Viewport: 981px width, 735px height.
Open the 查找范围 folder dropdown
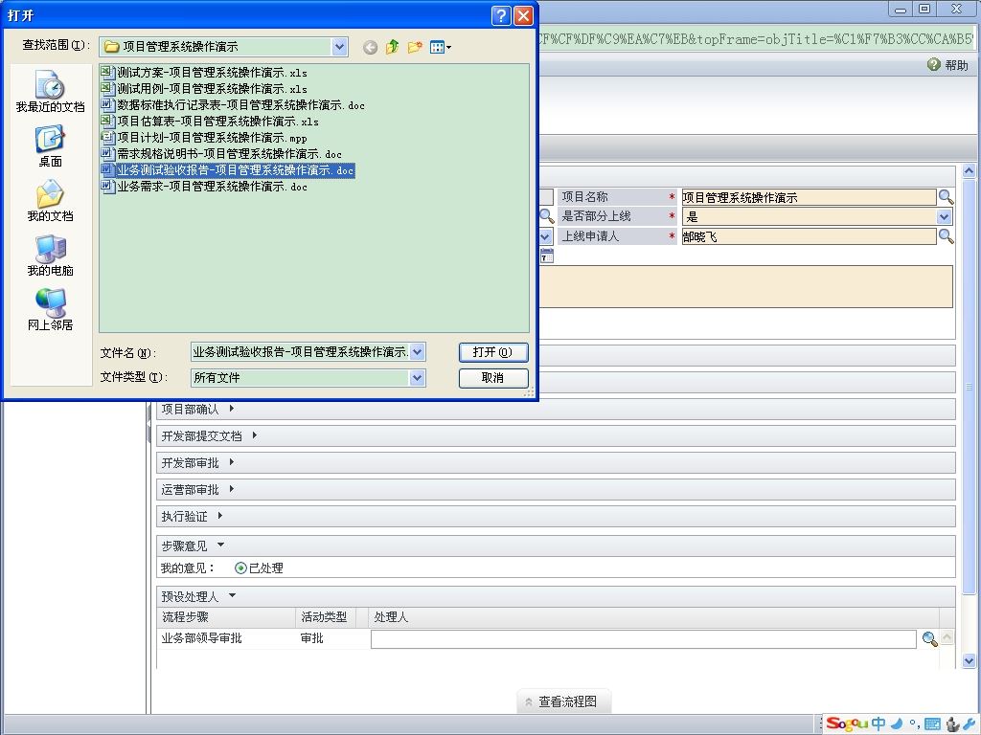(339, 46)
